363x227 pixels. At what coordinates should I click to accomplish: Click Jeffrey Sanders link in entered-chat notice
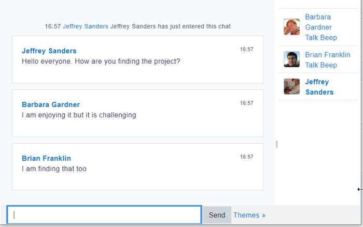[86, 26]
